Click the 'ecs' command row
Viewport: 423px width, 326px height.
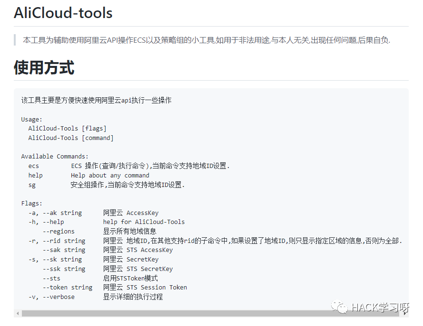click(129, 166)
